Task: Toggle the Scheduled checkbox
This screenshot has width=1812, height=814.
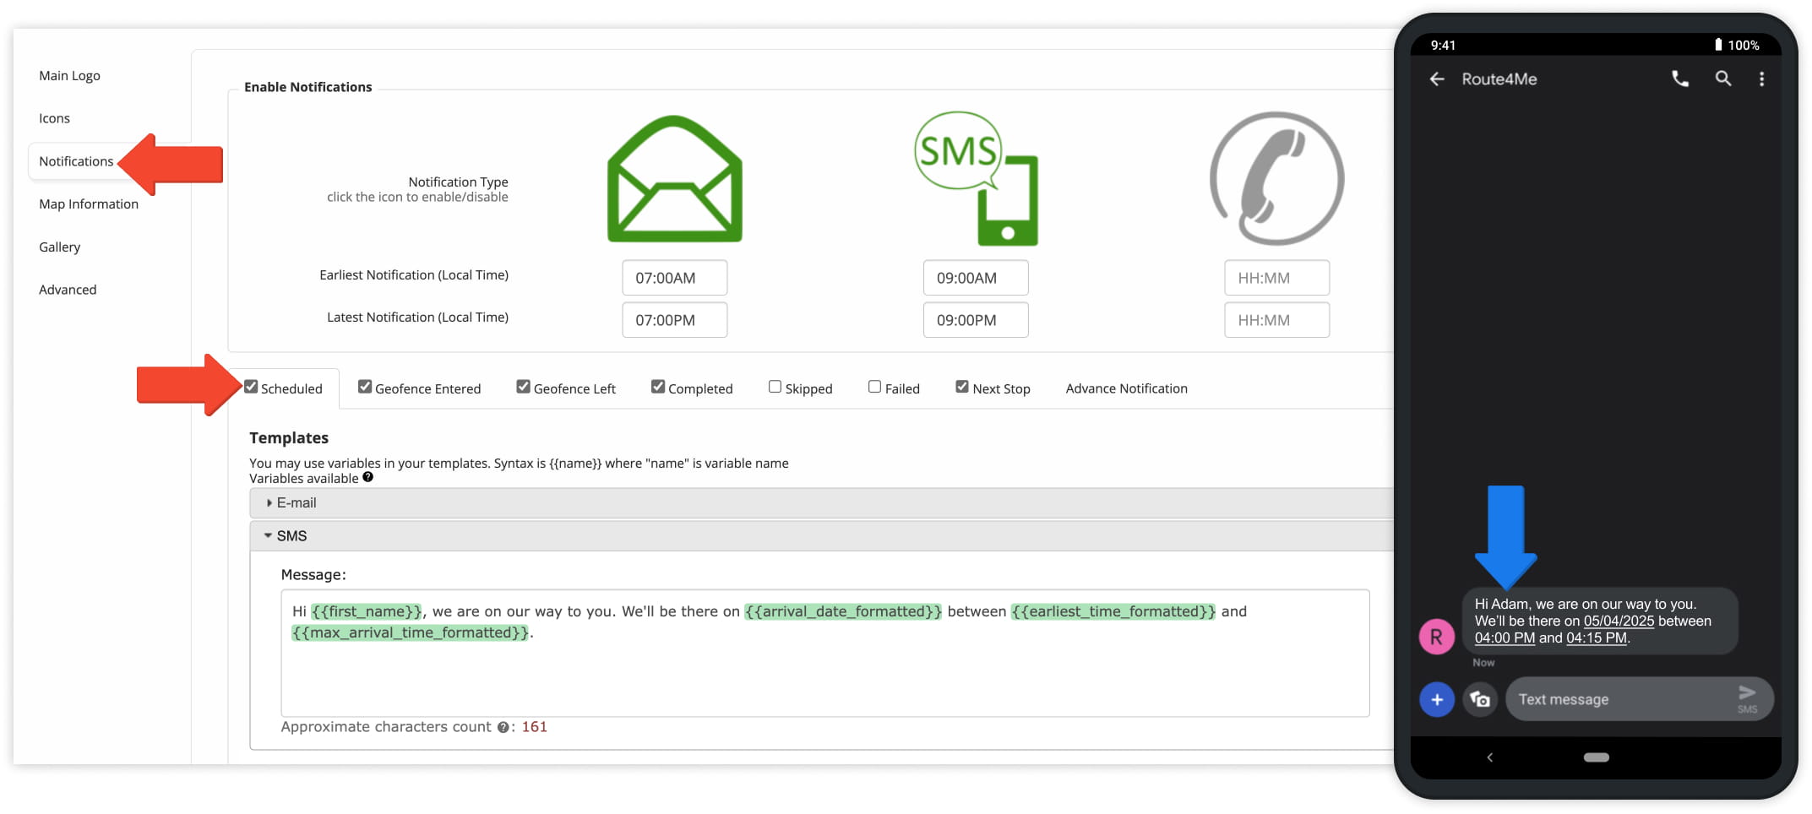Action: 251,387
